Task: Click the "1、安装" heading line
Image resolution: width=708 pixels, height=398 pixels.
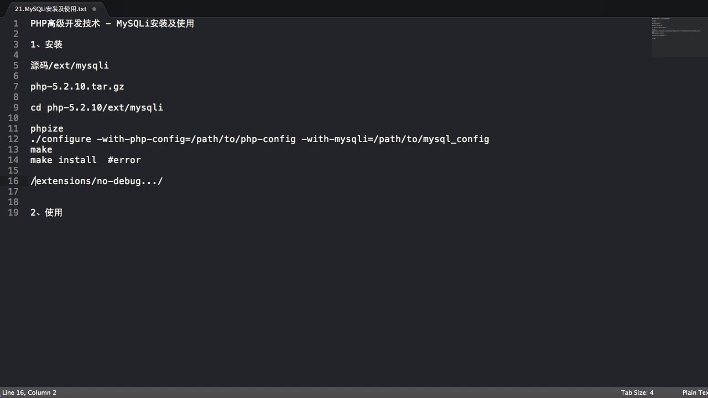Action: (x=46, y=44)
